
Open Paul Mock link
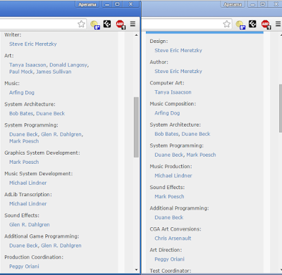point(21,72)
